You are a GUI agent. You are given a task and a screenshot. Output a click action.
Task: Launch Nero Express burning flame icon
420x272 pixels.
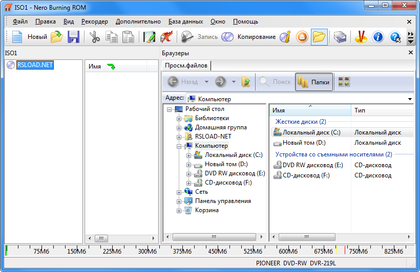(166, 37)
